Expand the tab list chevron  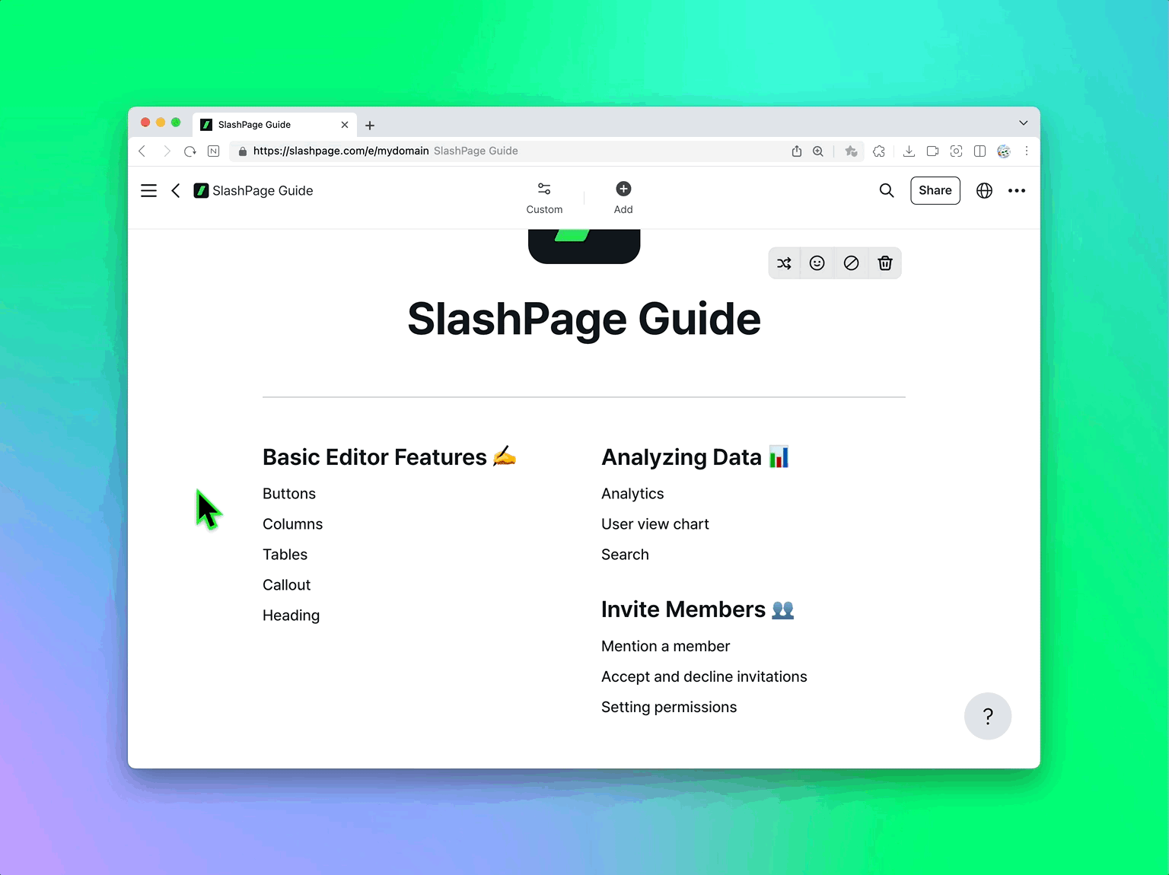click(x=1024, y=123)
